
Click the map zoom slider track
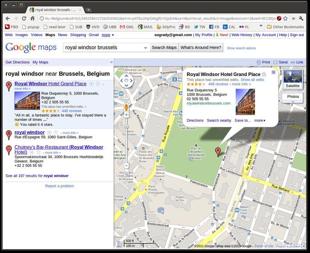coord(126,140)
